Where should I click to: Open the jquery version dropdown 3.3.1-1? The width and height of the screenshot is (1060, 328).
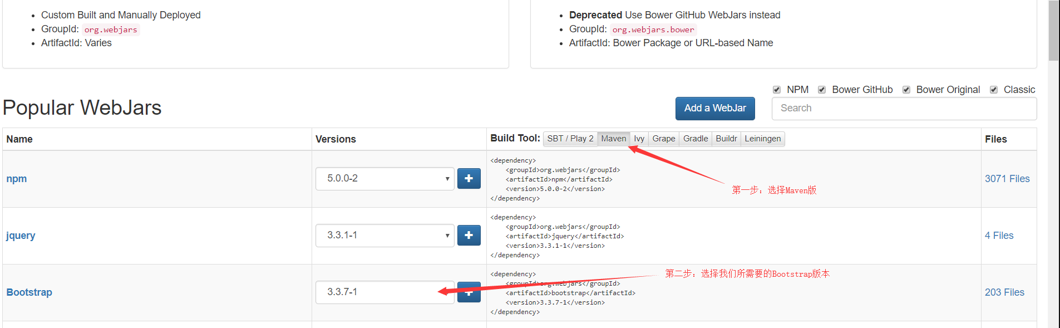pyautogui.click(x=385, y=236)
